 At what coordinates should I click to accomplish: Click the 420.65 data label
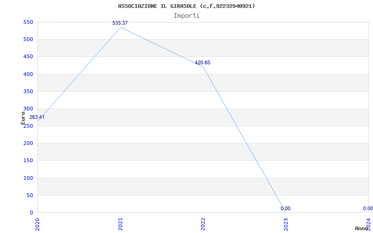click(202, 63)
